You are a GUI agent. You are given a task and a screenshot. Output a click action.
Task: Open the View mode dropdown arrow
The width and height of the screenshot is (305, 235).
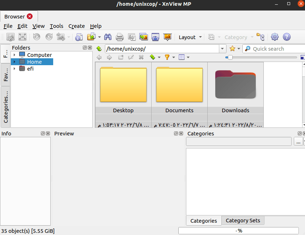click(x=188, y=57)
